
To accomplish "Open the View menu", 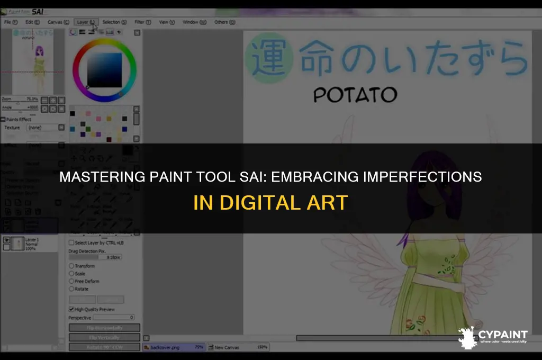I will 167,22.
